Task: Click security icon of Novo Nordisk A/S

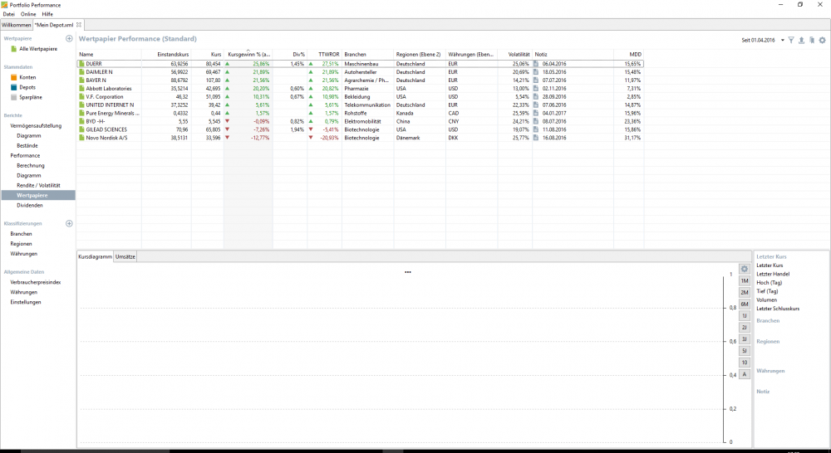Action: pyautogui.click(x=81, y=138)
